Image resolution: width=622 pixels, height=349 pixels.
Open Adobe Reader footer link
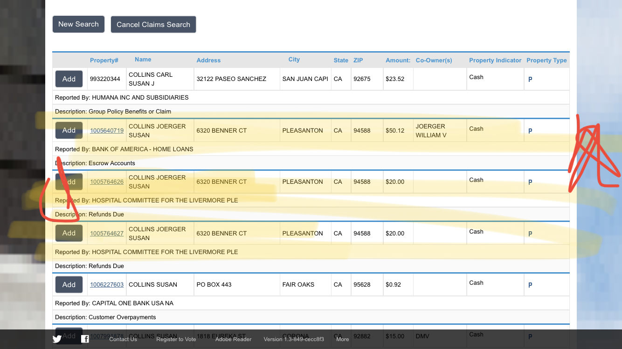(x=233, y=339)
